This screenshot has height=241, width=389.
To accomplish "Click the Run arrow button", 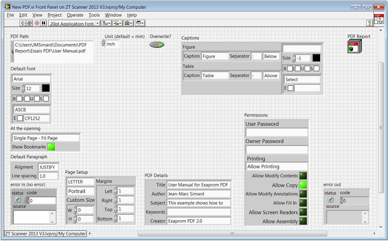I will [23, 23].
